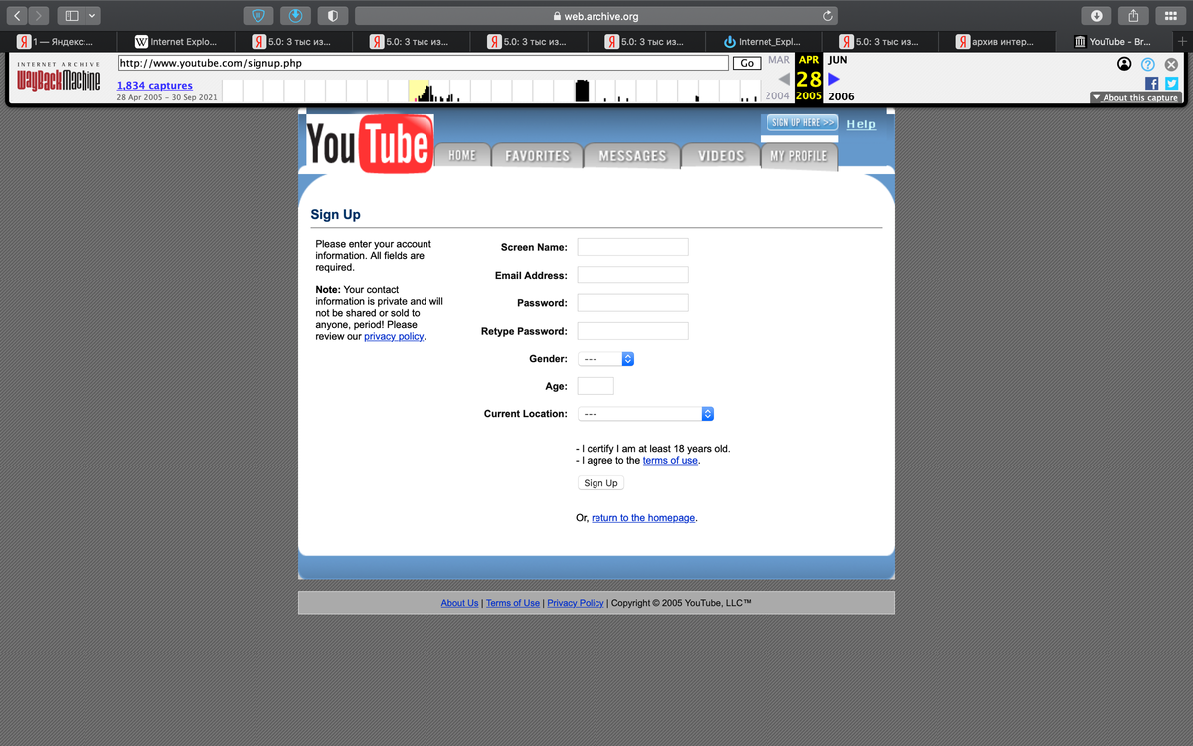Image resolution: width=1193 pixels, height=746 pixels.
Task: Click 'return to the homepage' link
Action: tap(643, 518)
